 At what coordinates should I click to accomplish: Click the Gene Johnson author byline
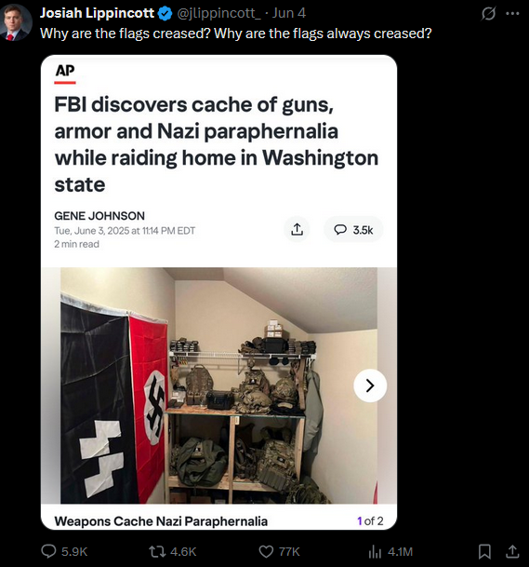pos(99,216)
